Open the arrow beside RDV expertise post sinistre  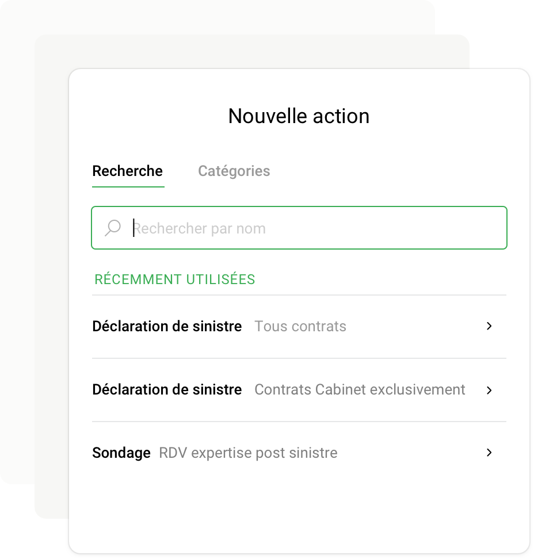(x=489, y=453)
